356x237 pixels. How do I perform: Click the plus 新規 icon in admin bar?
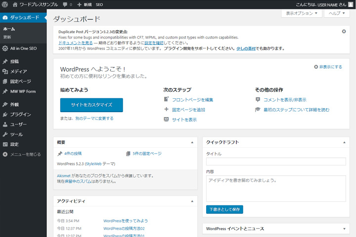pyautogui.click(x=79, y=4)
